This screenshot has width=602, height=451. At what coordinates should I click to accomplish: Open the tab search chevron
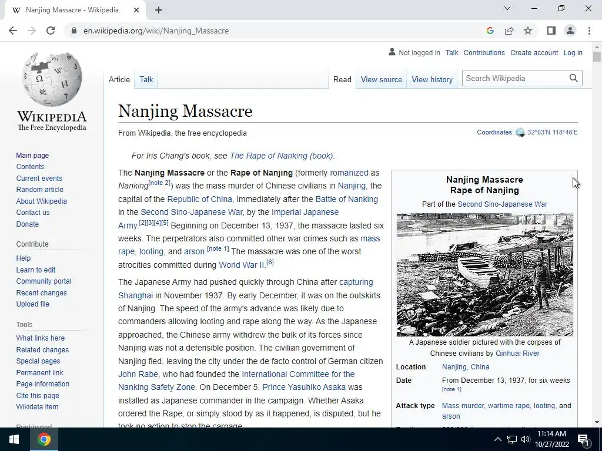click(x=507, y=8)
